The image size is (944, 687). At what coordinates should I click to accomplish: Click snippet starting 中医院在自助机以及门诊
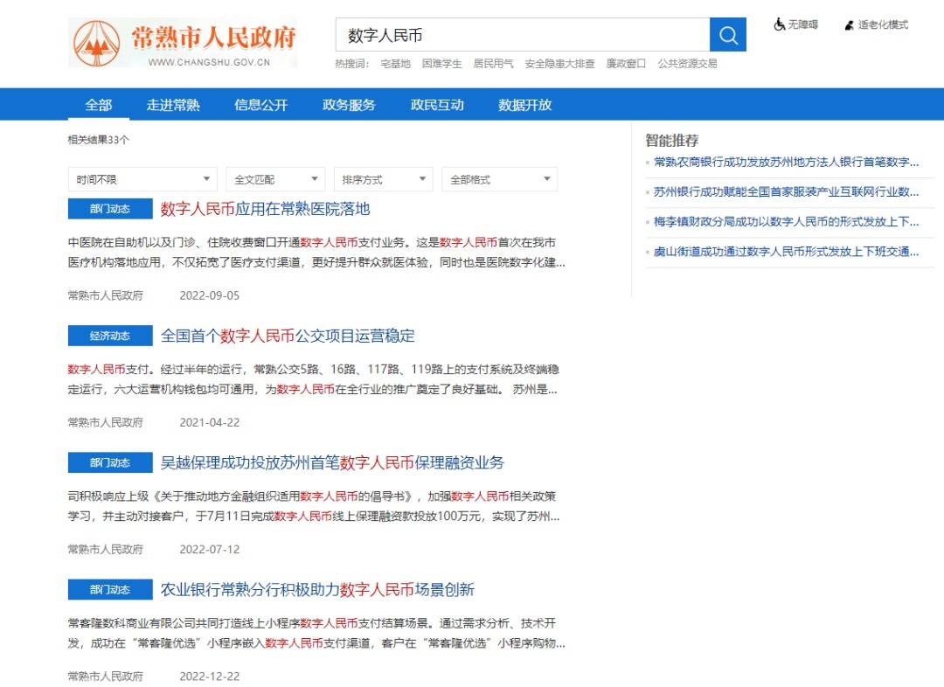point(316,253)
